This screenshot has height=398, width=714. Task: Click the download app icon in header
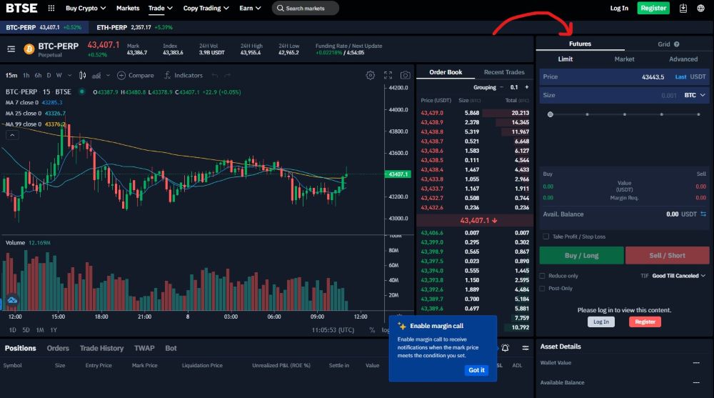click(683, 8)
